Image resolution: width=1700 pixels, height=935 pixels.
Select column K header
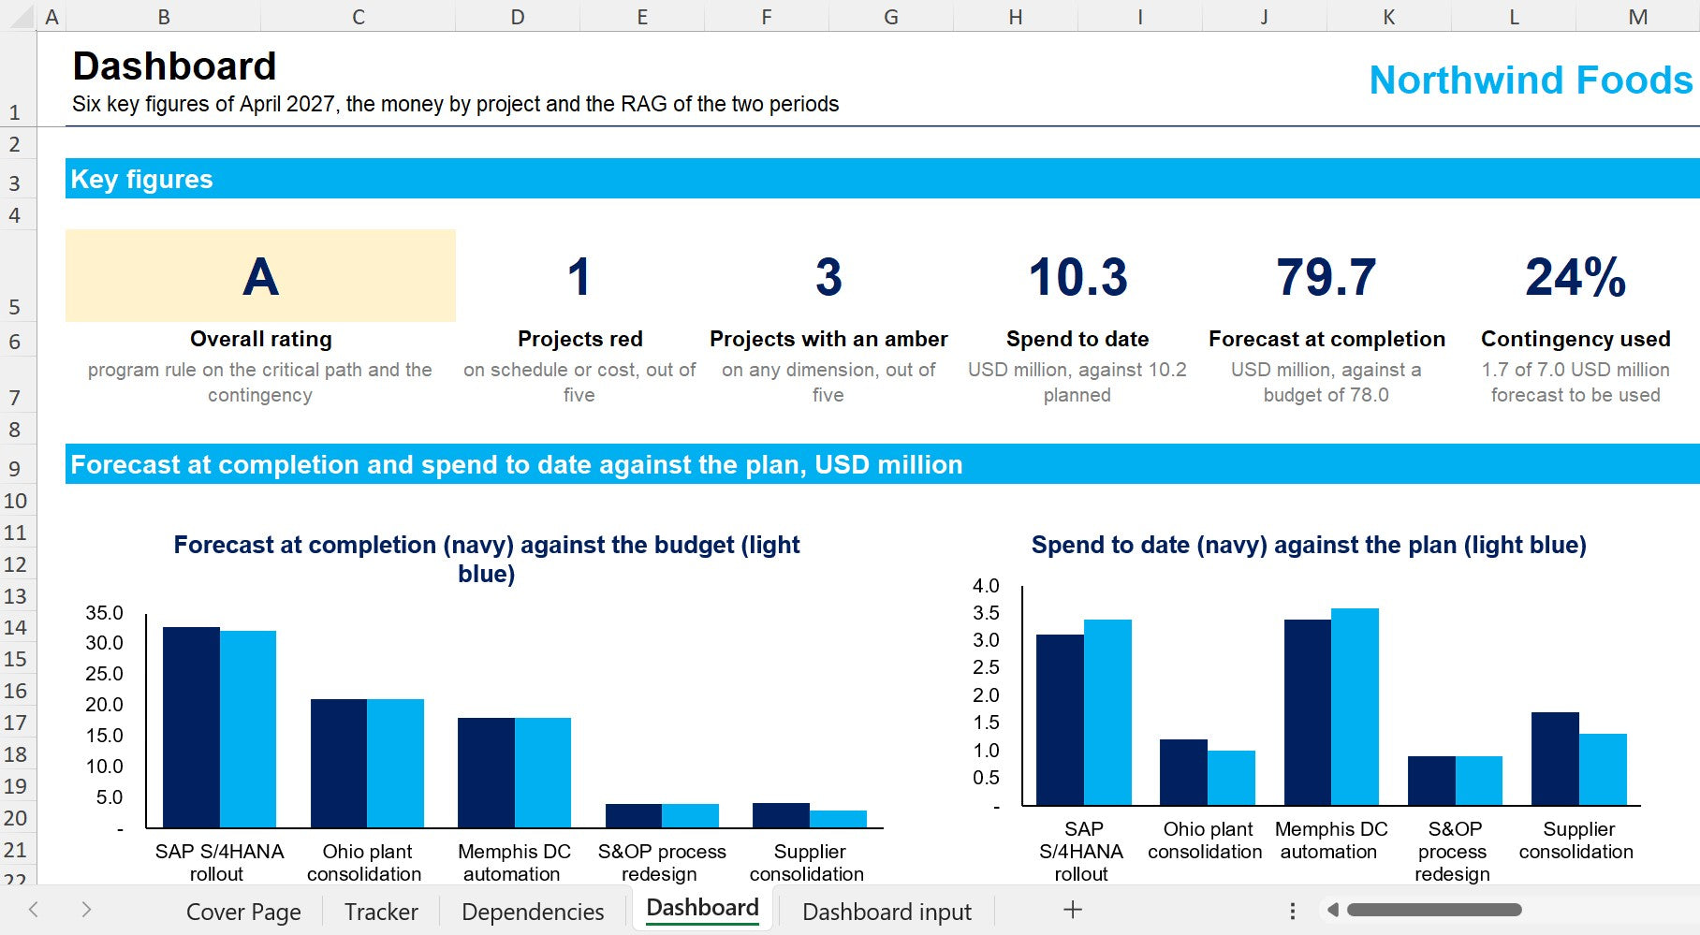pyautogui.click(x=1389, y=16)
